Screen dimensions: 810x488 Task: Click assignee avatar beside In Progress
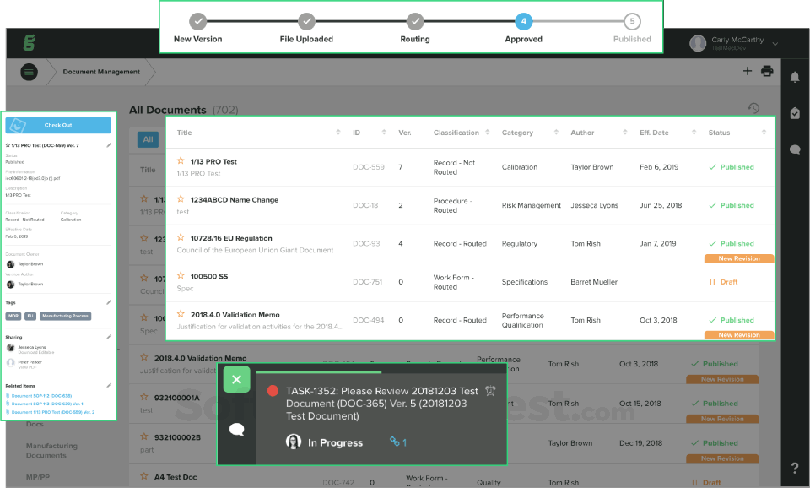[x=294, y=442]
